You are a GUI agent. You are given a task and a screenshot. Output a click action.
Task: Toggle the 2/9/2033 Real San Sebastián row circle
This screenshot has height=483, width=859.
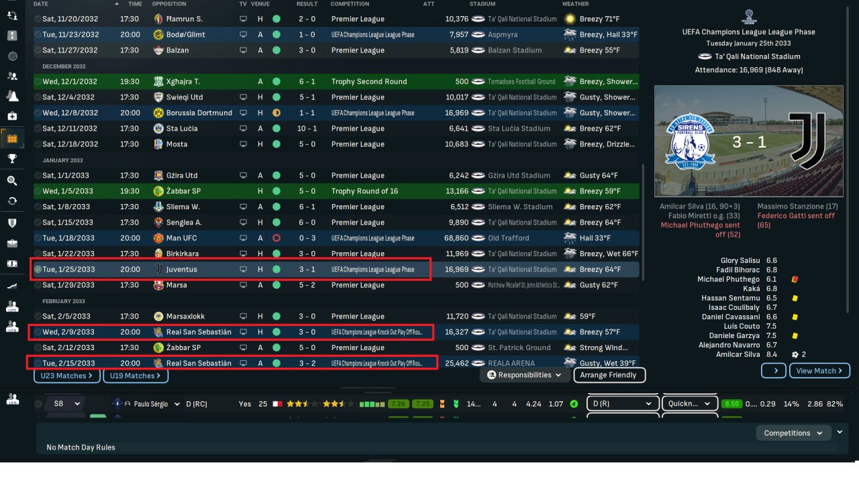coord(38,332)
